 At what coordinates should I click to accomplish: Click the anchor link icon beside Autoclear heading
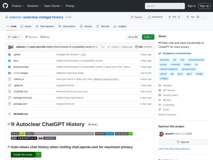(9, 124)
